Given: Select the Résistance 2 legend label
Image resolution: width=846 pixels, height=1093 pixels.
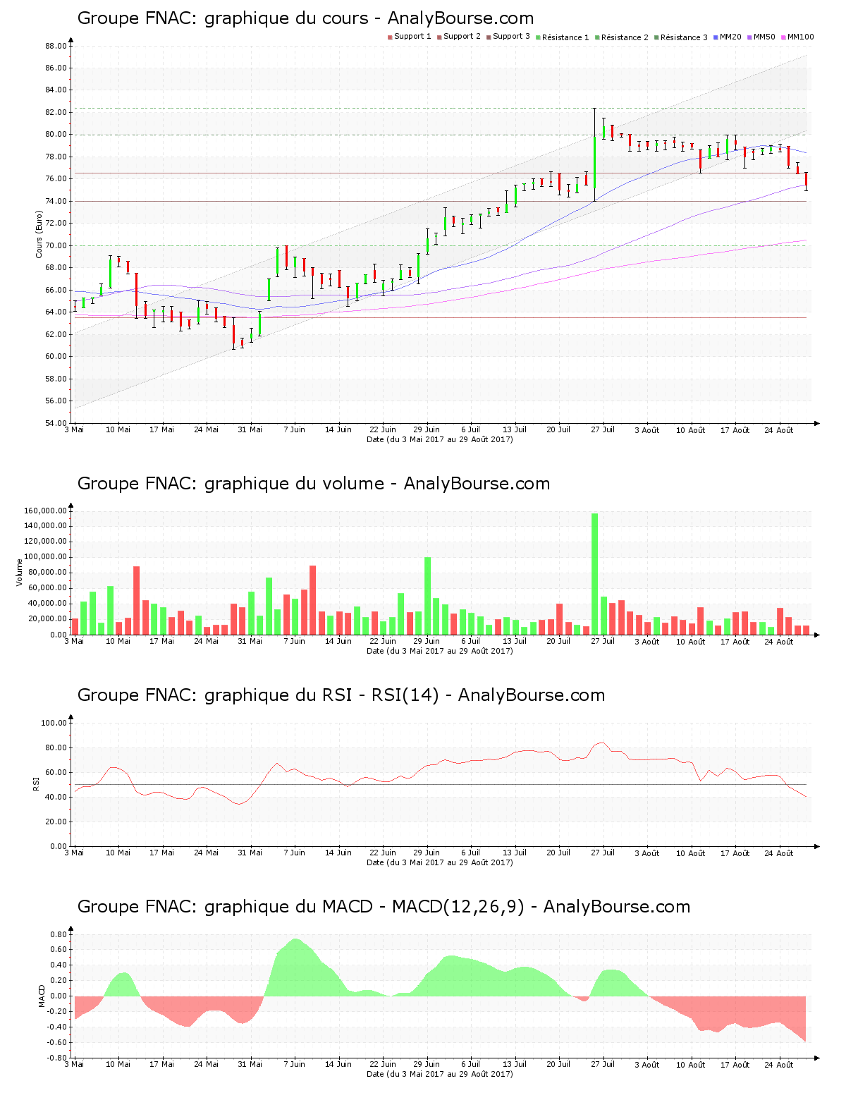Looking at the screenshot, I should pyautogui.click(x=625, y=37).
